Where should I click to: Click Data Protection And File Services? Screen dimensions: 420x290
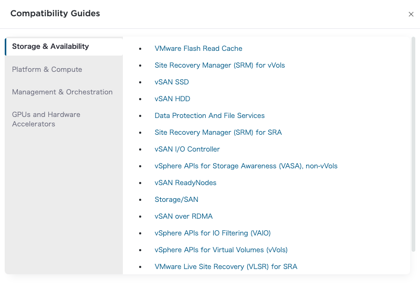click(209, 115)
